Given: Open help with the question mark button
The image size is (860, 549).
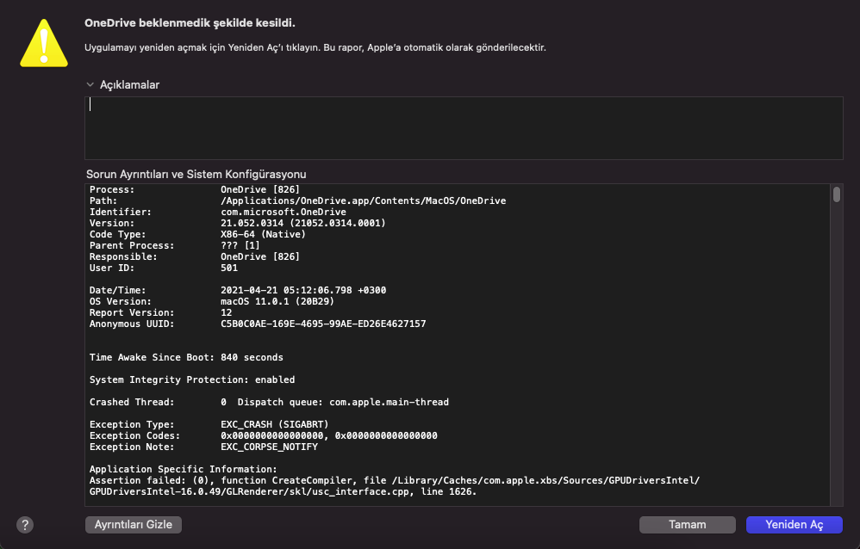Looking at the screenshot, I should pos(25,524).
